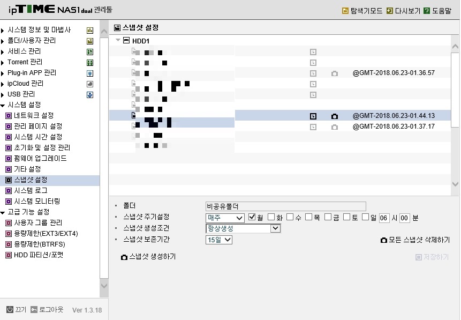Click camera icon beside snapshot 2018.06.23-01.36.57
This screenshot has width=461, height=320.
pyautogui.click(x=335, y=73)
